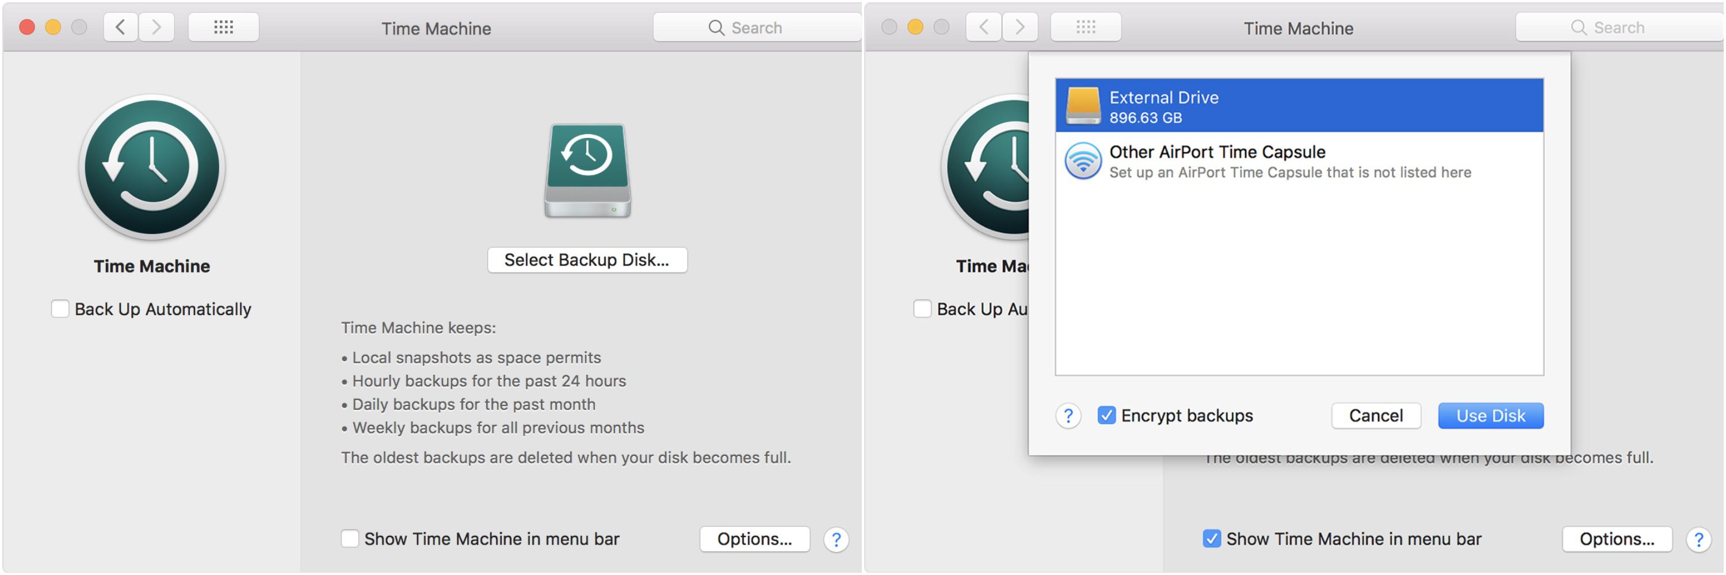Viewport: 1726px width, 575px height.
Task: Click 'Local snapshots as space permits' text
Action: [476, 358]
